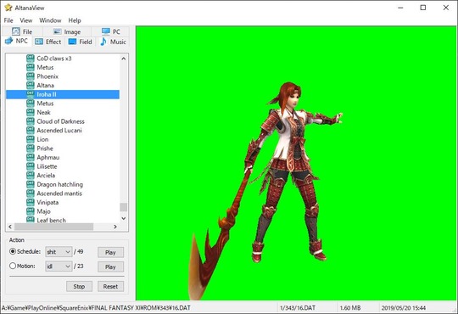Viewport: 458px width, 314px height.
Task: Select Ascended Lucani model
Action: [x=59, y=130]
